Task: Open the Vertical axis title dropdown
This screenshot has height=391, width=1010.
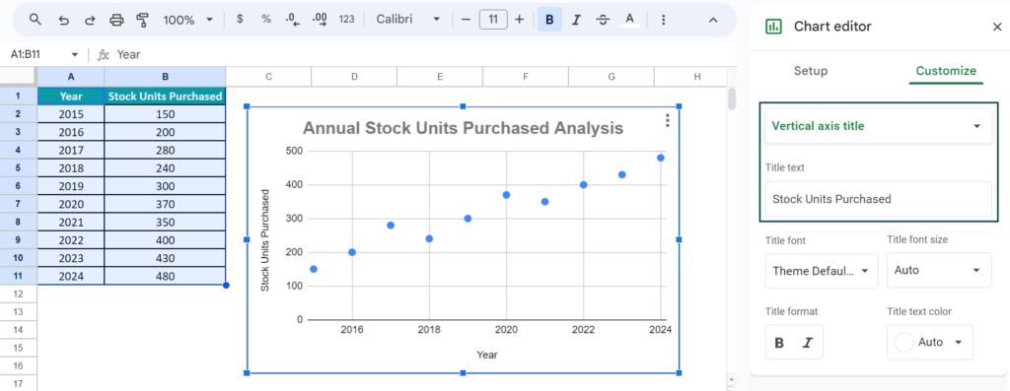Action: click(x=878, y=126)
